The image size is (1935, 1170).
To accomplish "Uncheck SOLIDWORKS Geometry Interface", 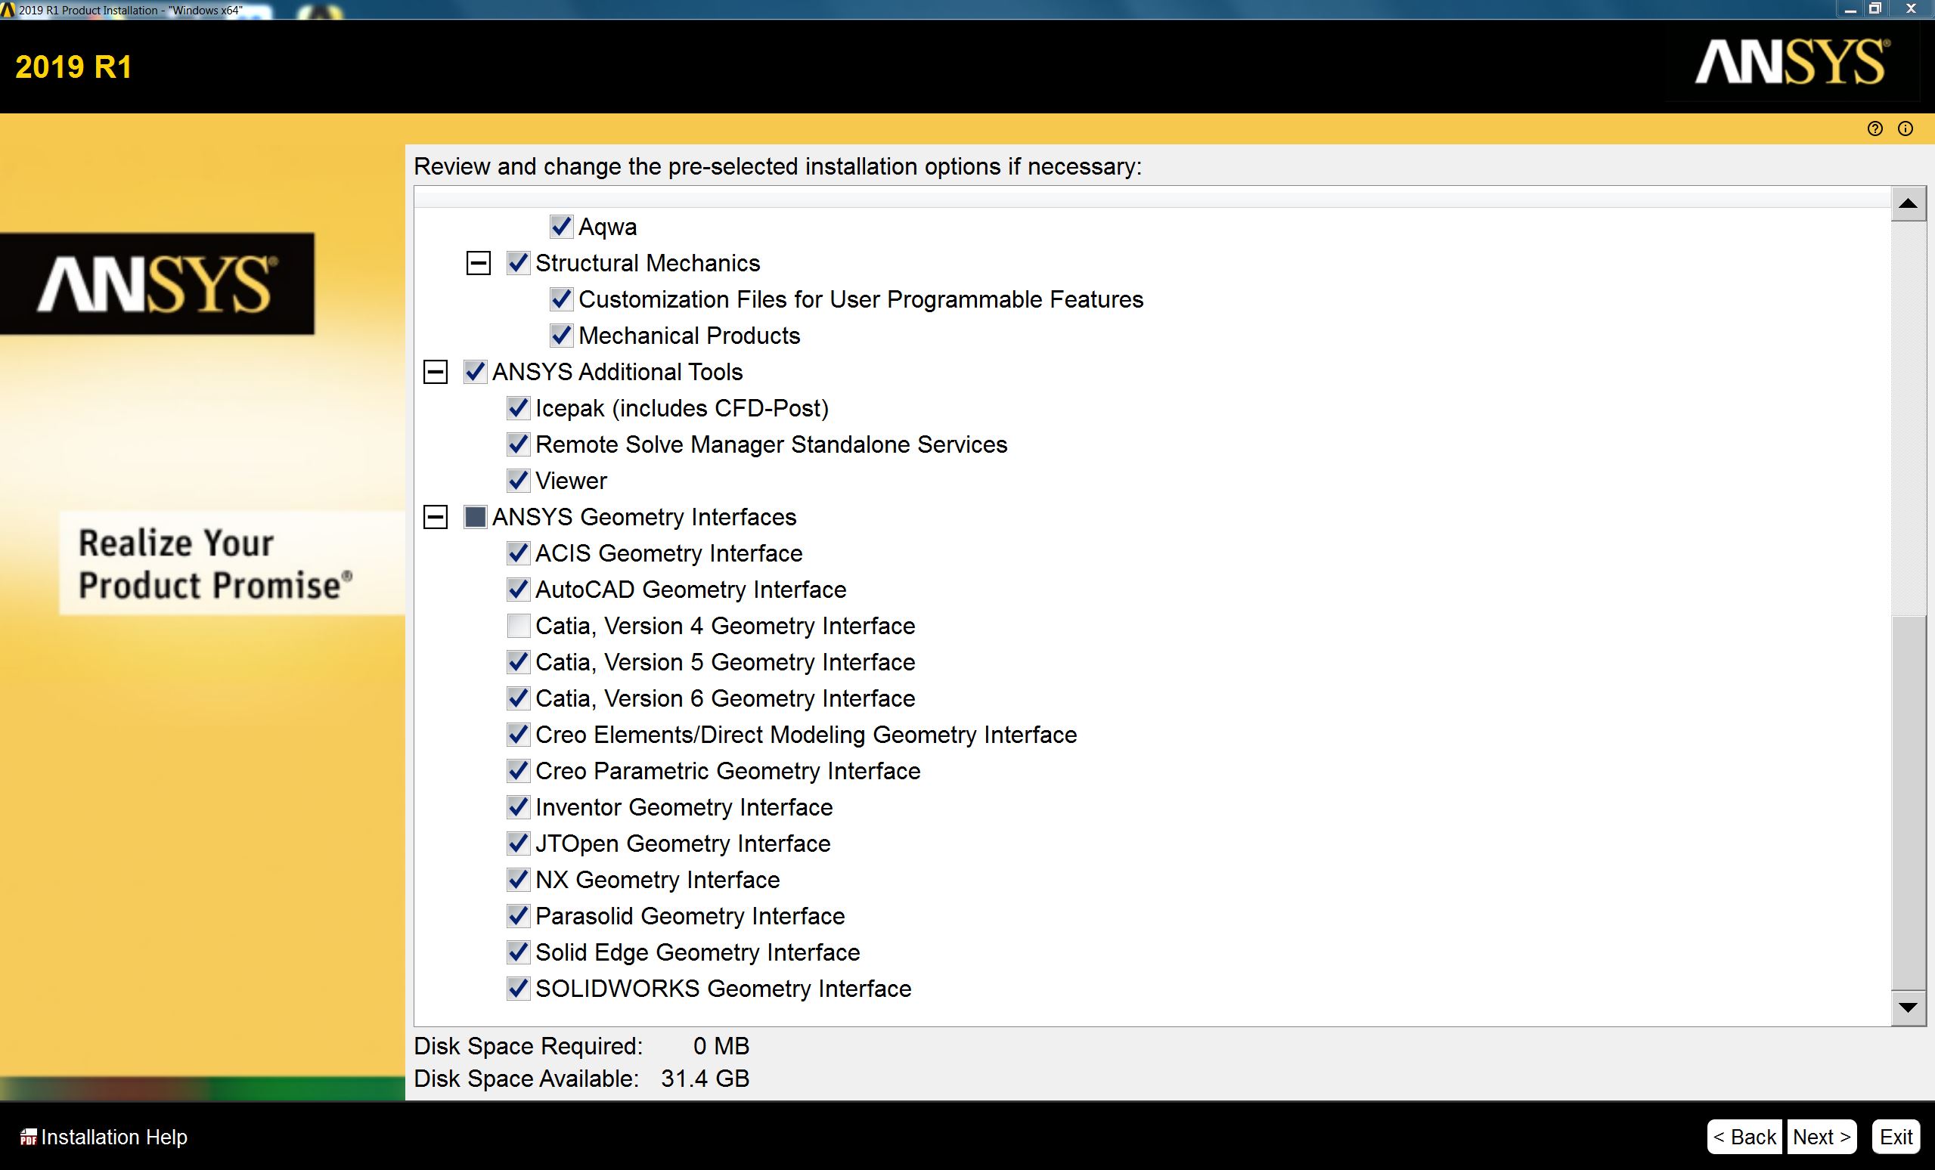I will (517, 988).
